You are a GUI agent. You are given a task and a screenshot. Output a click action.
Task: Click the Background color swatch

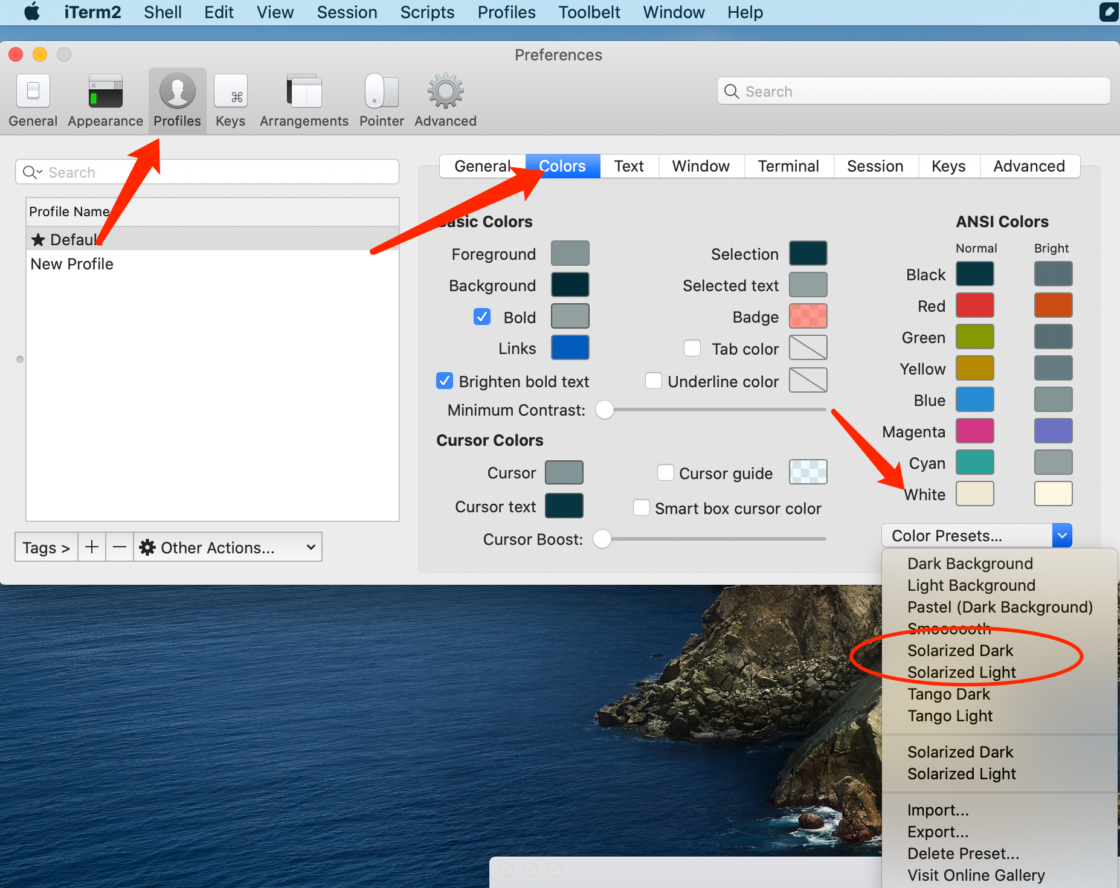[x=570, y=285]
